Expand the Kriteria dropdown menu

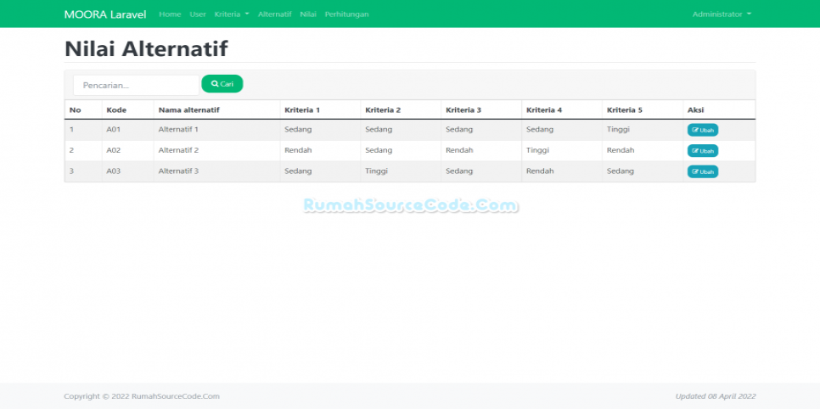pyautogui.click(x=232, y=14)
